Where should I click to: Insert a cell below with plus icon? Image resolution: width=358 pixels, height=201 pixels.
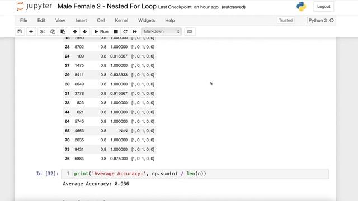click(x=31, y=32)
